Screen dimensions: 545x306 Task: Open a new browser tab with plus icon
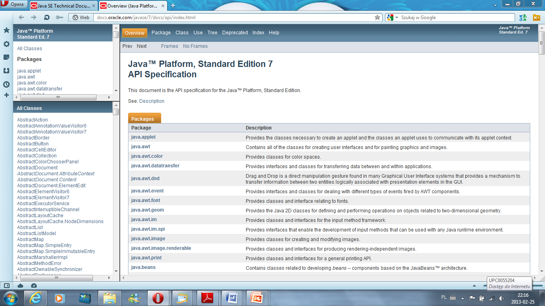click(173, 6)
